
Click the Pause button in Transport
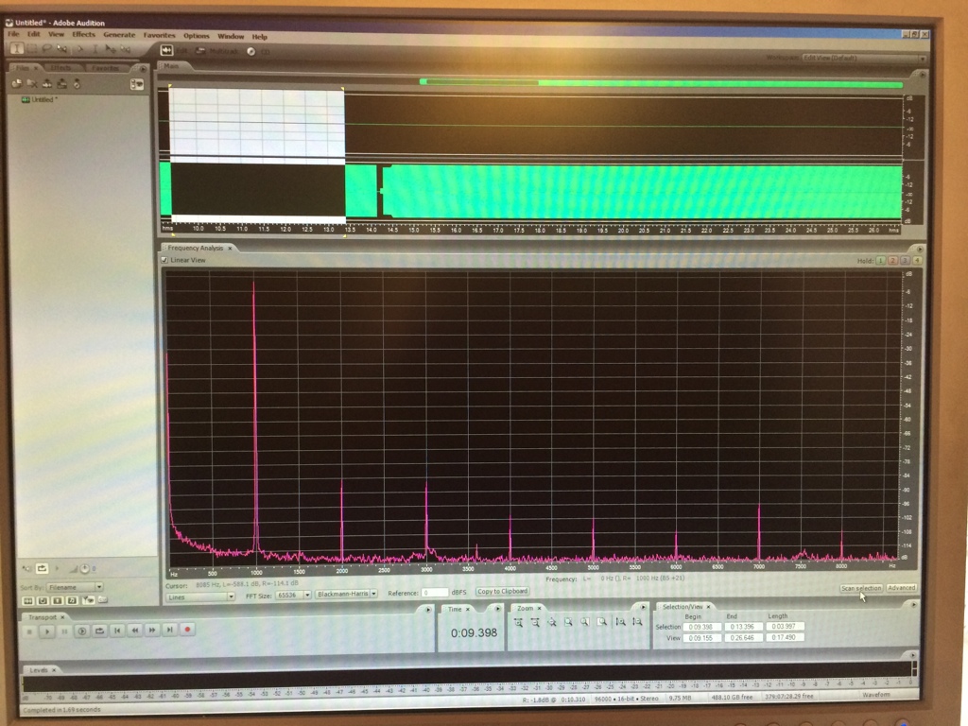point(64,631)
